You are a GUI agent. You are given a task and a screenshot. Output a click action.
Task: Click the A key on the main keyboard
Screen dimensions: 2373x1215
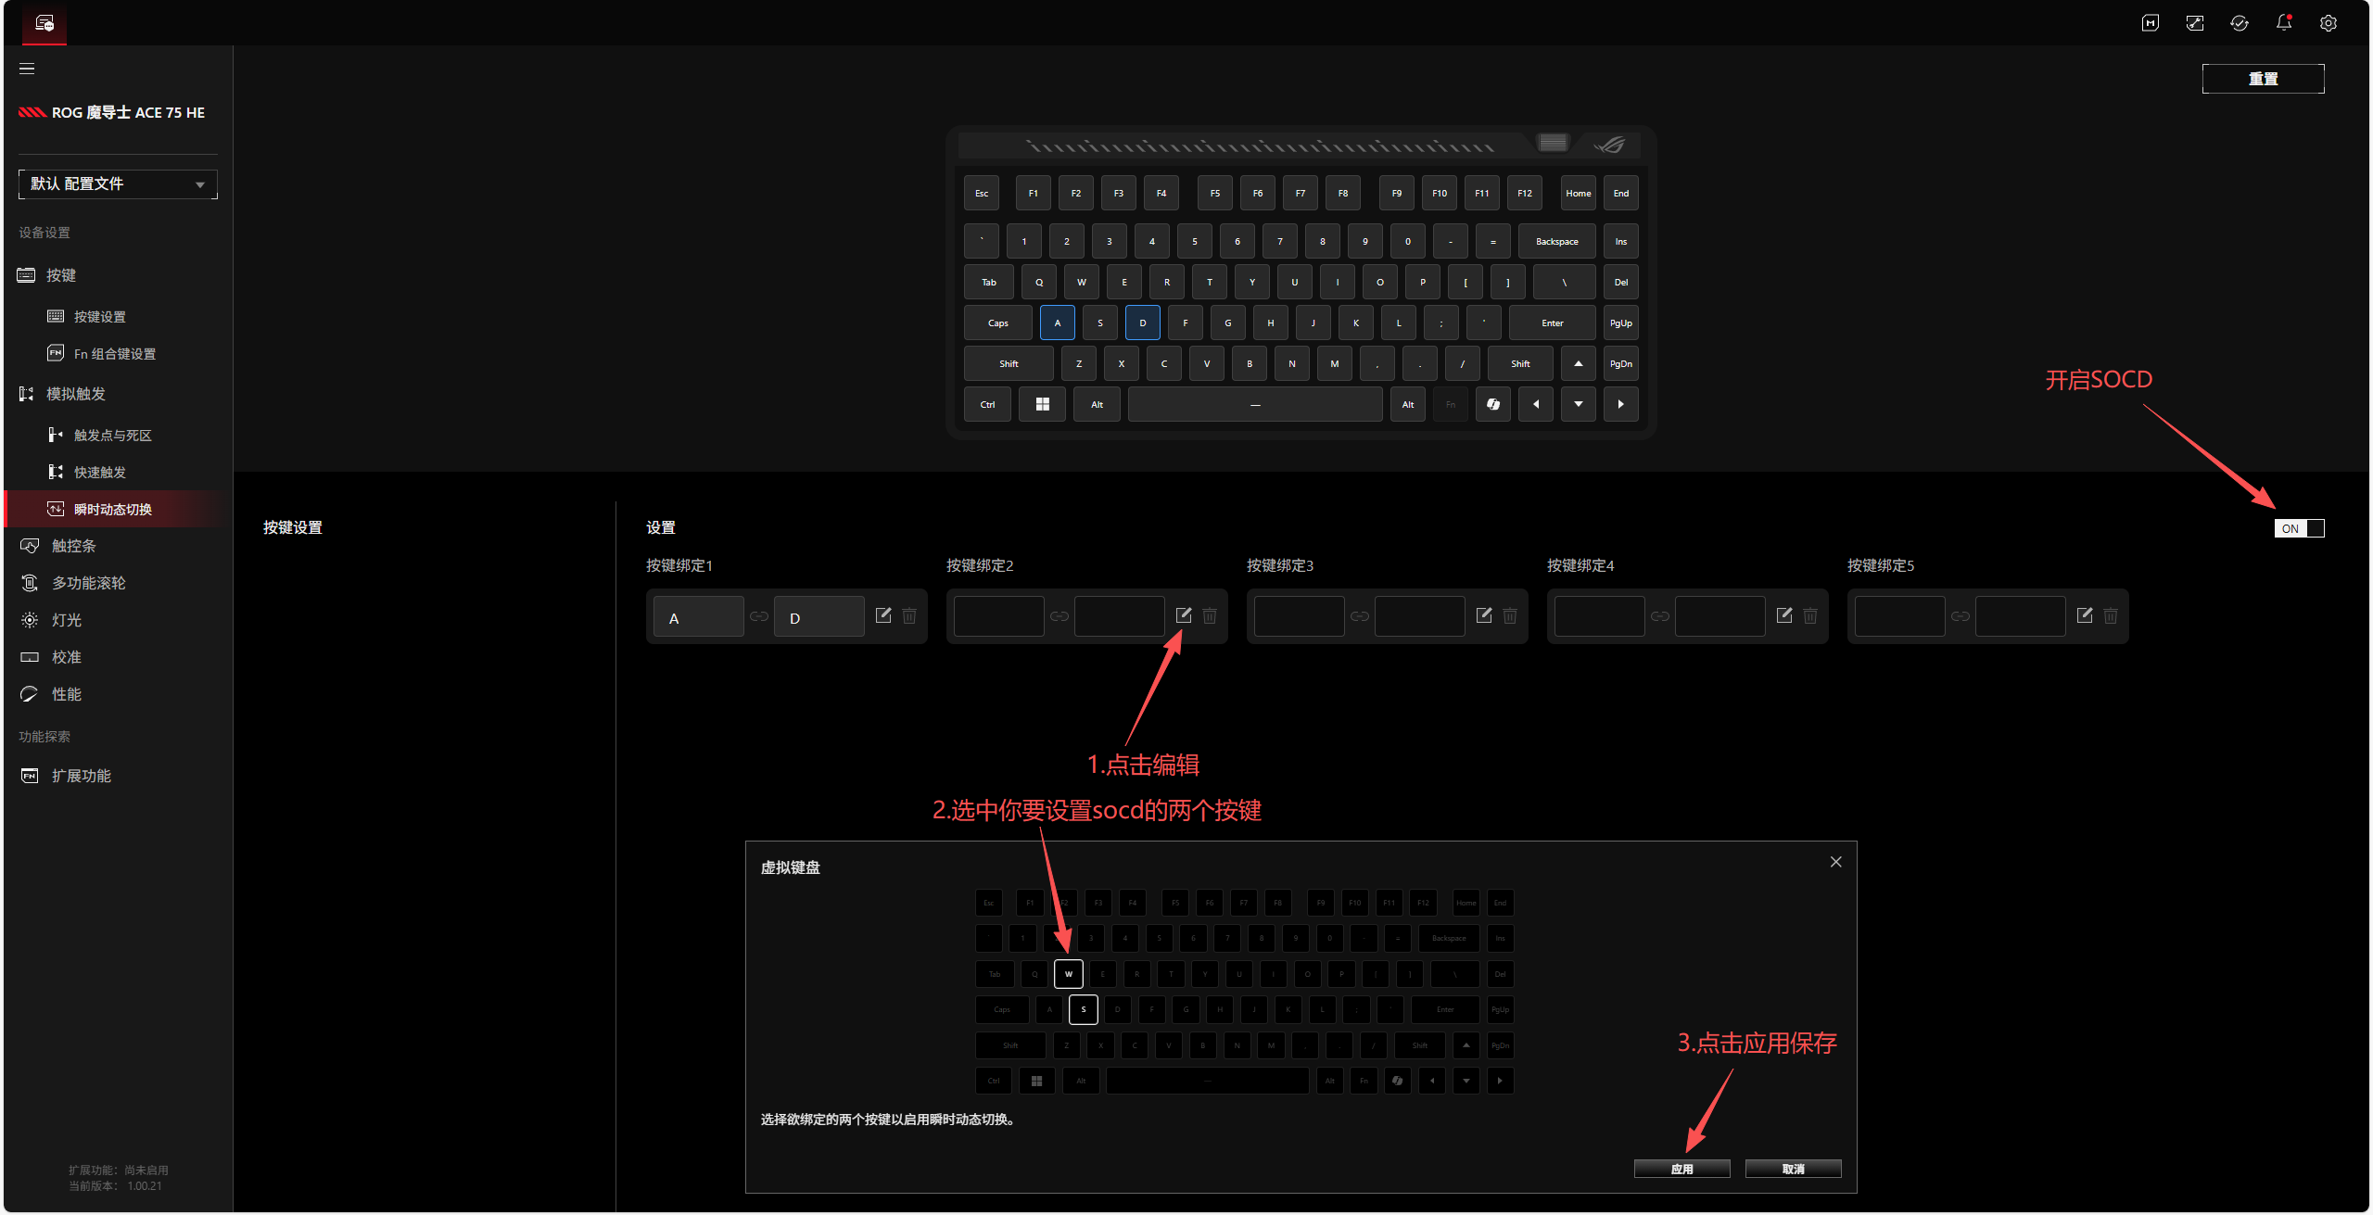1058,323
